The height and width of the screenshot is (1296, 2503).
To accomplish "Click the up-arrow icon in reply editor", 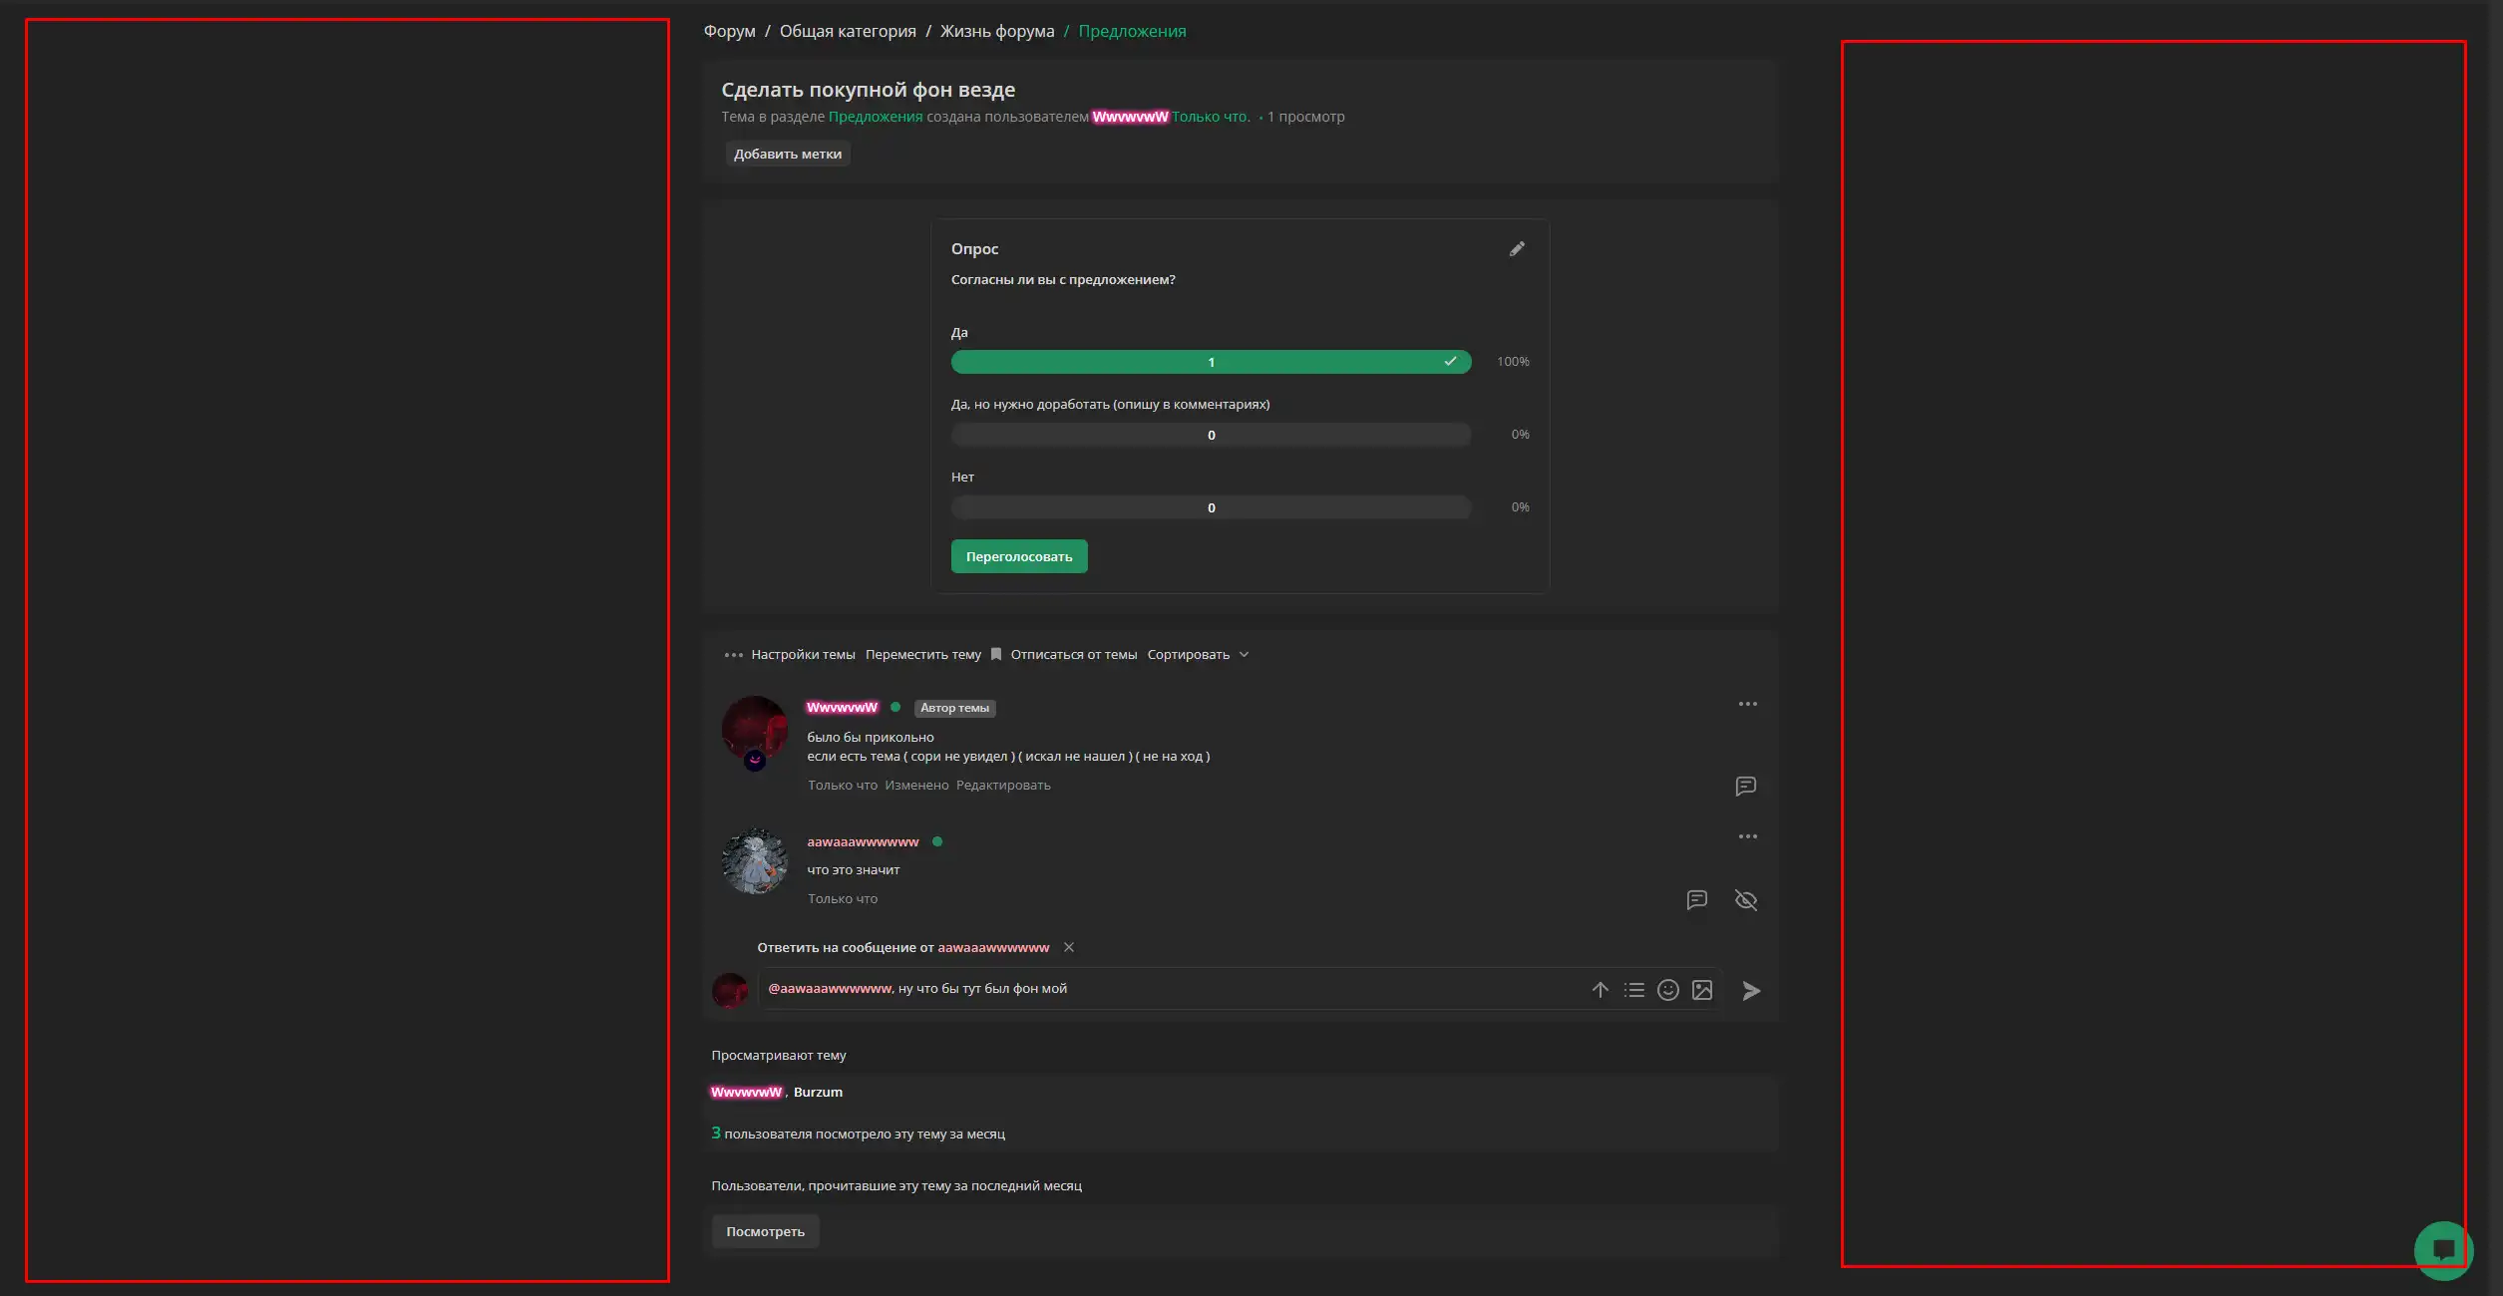I will click(1601, 990).
